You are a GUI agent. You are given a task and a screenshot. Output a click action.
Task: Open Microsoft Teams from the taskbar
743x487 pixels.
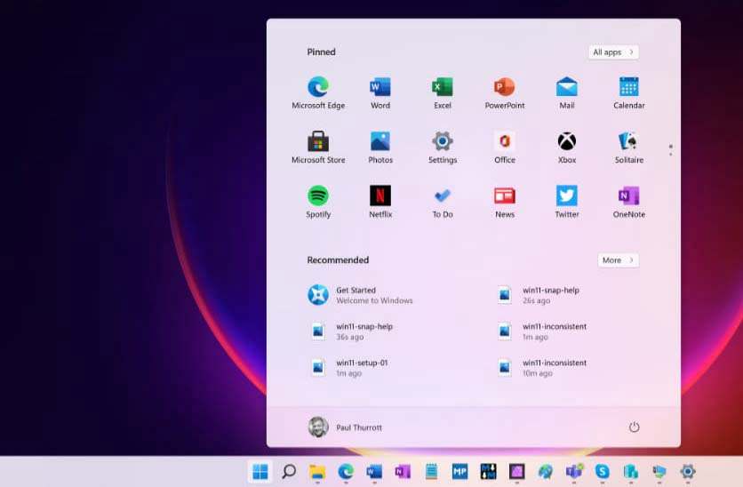tap(574, 471)
